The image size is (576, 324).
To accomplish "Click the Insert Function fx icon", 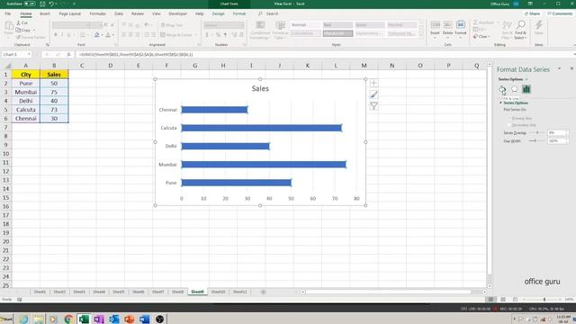I will (68, 54).
